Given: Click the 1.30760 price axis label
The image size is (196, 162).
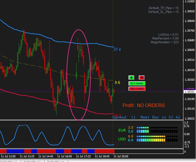Looking at the screenshot, I should tap(190, 31).
